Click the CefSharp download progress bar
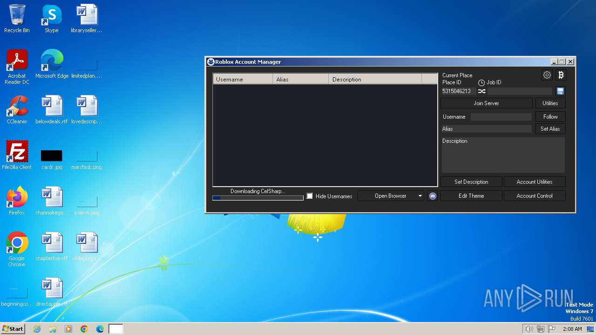 [x=258, y=198]
